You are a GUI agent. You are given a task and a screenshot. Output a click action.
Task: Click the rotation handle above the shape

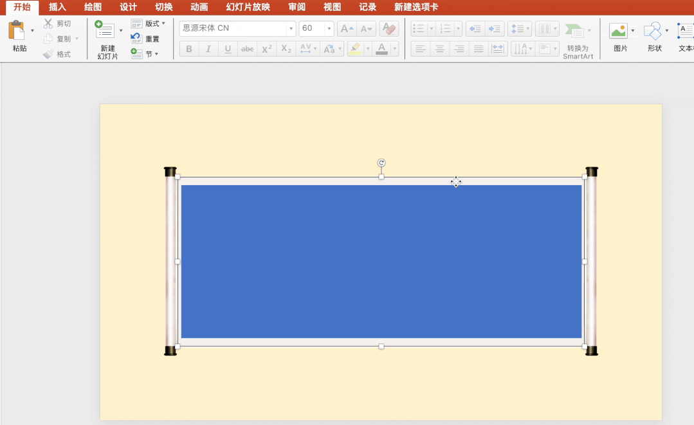point(381,163)
